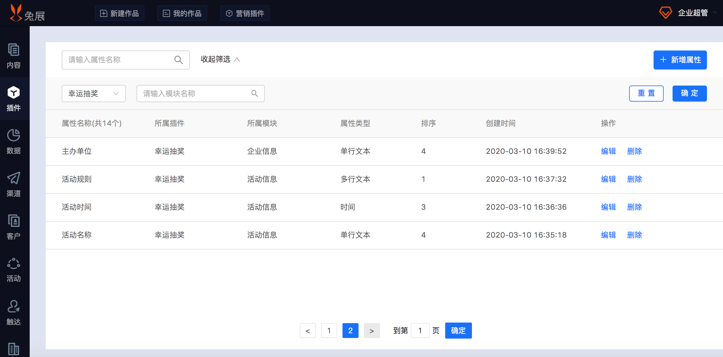Click the orange diamond badge icon

click(665, 13)
